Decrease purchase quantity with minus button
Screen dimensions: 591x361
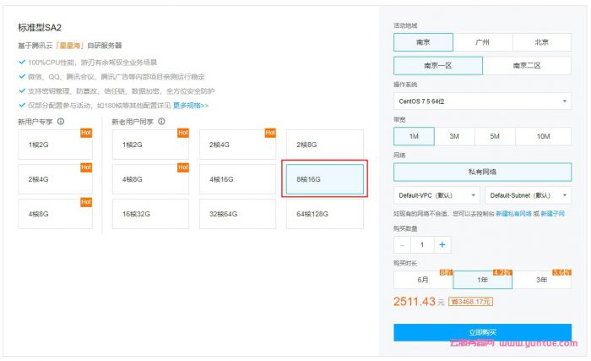click(402, 244)
